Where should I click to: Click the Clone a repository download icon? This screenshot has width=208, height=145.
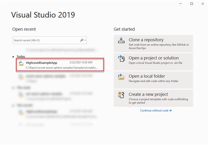pos(121,40)
